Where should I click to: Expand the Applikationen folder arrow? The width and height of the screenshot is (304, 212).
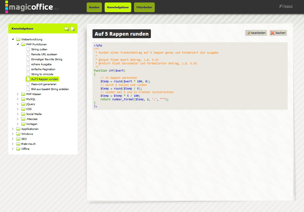pos(13,129)
